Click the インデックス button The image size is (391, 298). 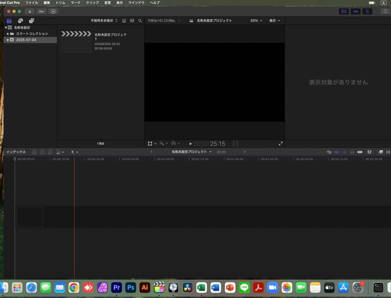point(16,152)
